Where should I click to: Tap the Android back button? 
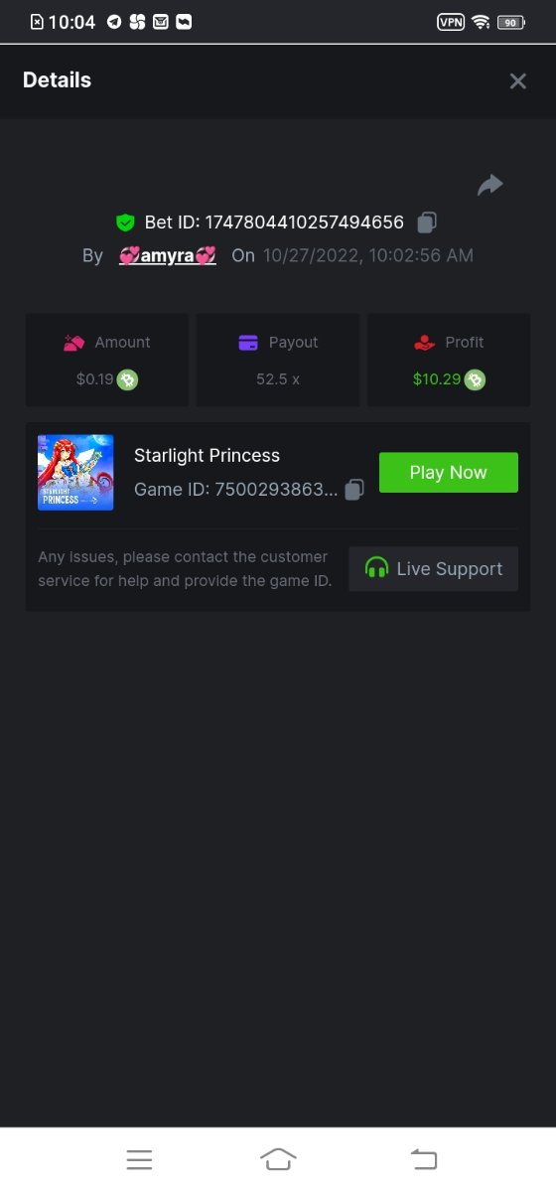point(424,1158)
